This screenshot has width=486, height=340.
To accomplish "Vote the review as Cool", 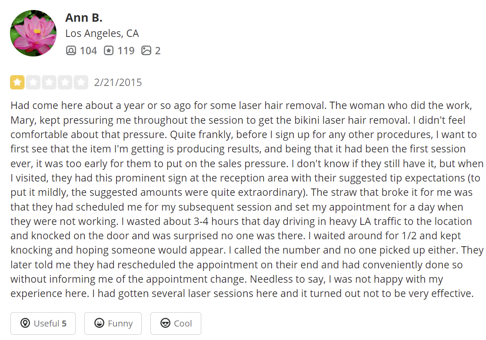I will pos(176,323).
